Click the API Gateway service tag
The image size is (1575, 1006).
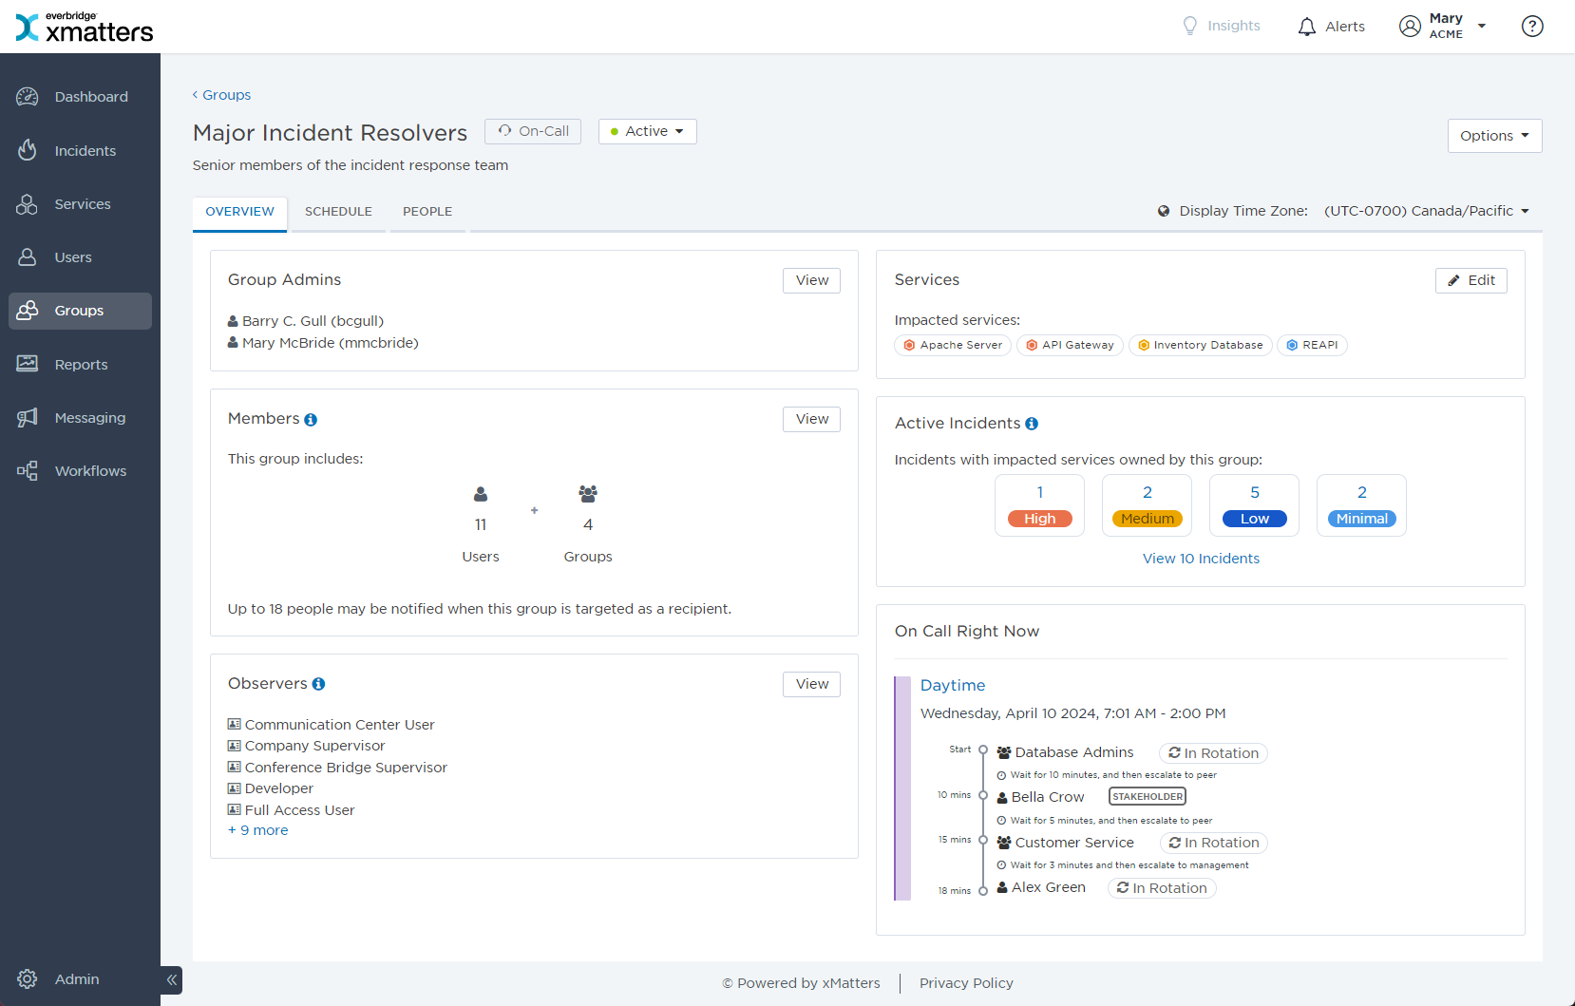click(x=1070, y=345)
